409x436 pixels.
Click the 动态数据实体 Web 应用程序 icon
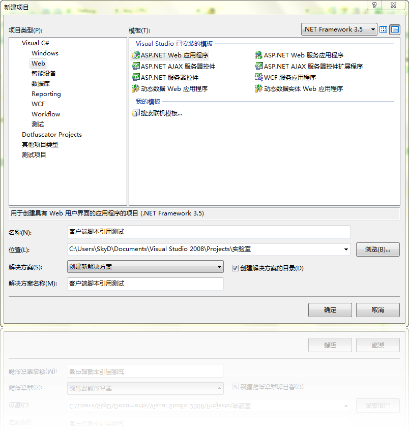pyautogui.click(x=258, y=88)
